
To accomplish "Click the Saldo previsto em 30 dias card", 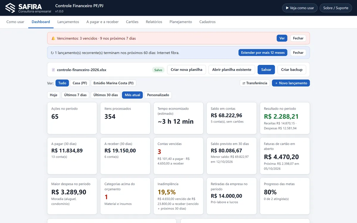I will [x=231, y=156].
